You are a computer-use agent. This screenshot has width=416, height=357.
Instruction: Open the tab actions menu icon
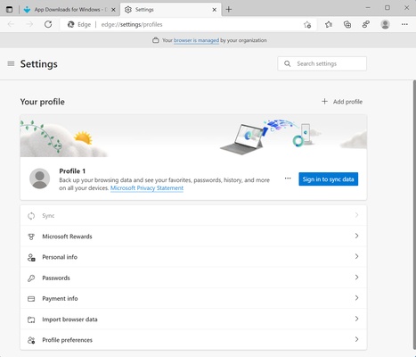click(x=10, y=9)
